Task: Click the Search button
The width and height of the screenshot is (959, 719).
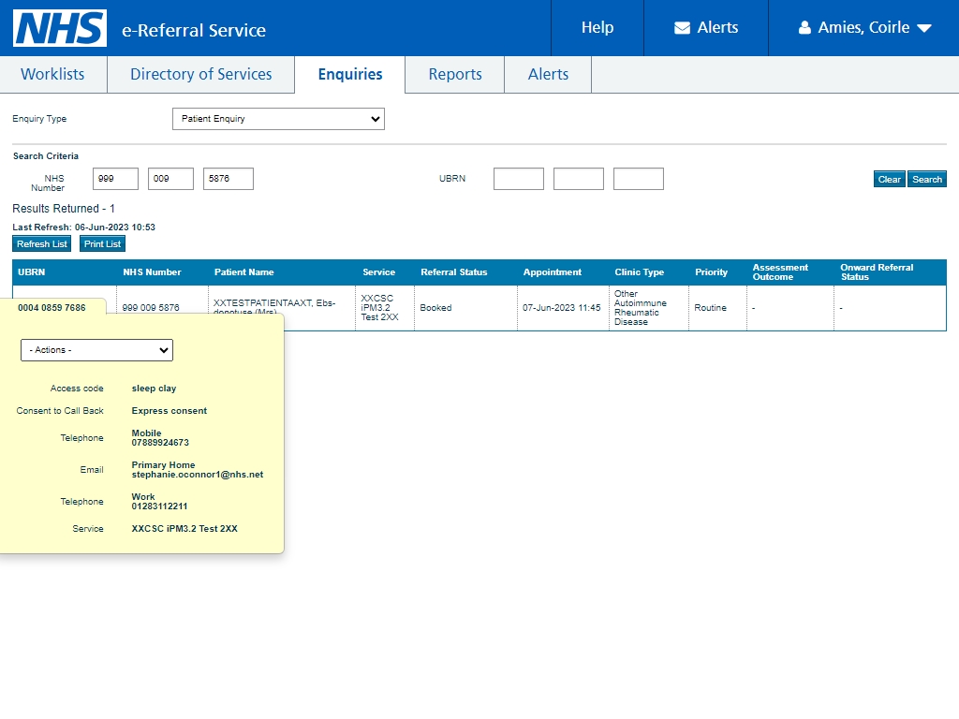Action: [927, 179]
